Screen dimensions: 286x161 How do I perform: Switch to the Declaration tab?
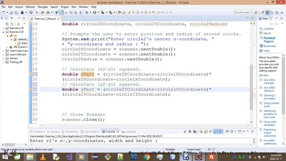[x=70, y=131]
